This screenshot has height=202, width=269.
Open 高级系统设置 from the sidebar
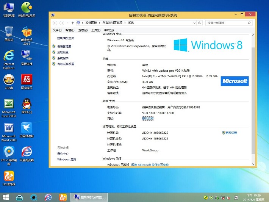pos(66,64)
